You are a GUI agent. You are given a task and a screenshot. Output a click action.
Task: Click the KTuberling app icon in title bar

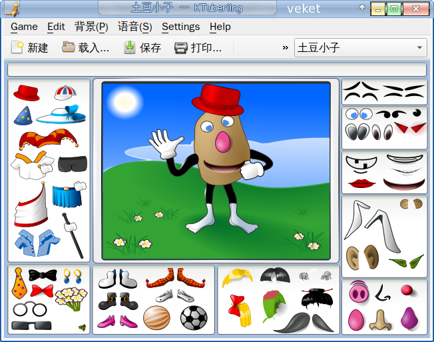point(13,9)
